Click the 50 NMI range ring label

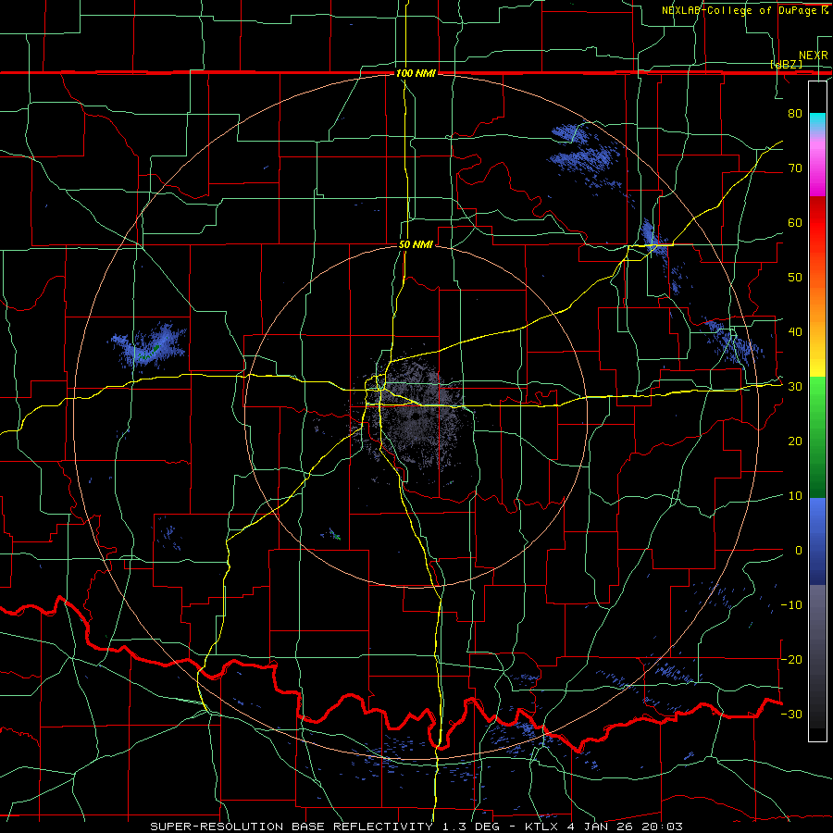click(416, 245)
